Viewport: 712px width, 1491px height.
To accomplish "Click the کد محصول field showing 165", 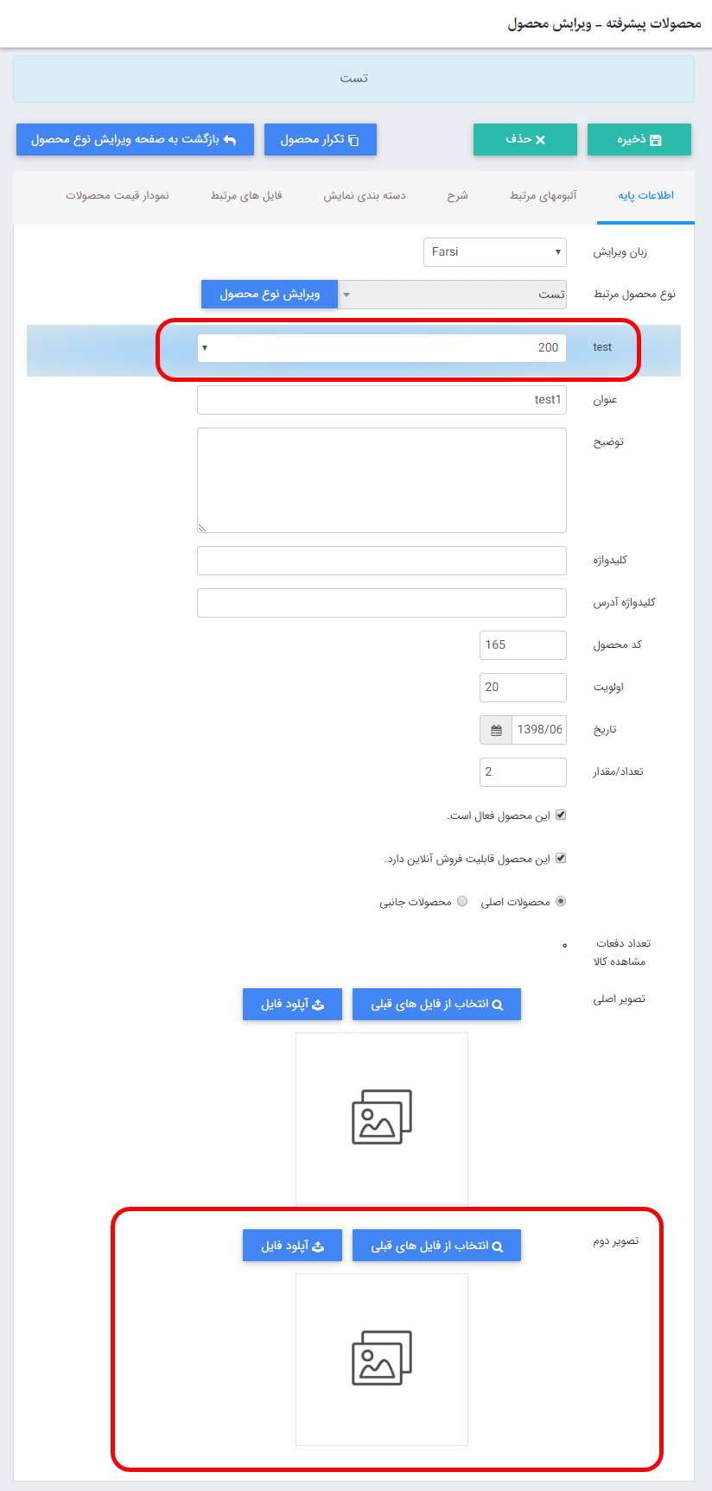I will pyautogui.click(x=523, y=645).
